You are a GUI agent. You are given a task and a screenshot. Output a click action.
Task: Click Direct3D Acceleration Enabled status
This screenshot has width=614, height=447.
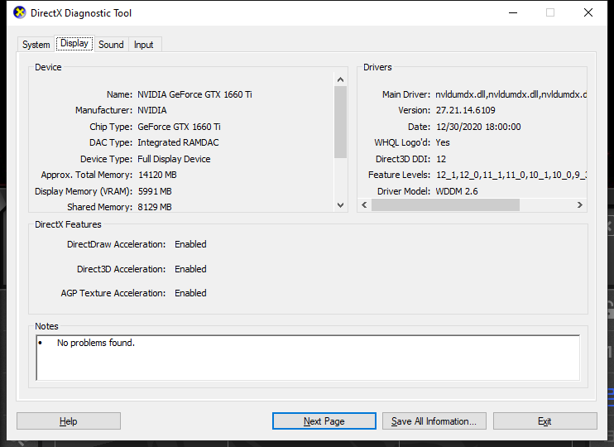point(190,269)
